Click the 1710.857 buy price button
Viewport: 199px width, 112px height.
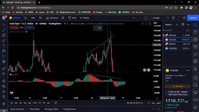click(x=30, y=28)
